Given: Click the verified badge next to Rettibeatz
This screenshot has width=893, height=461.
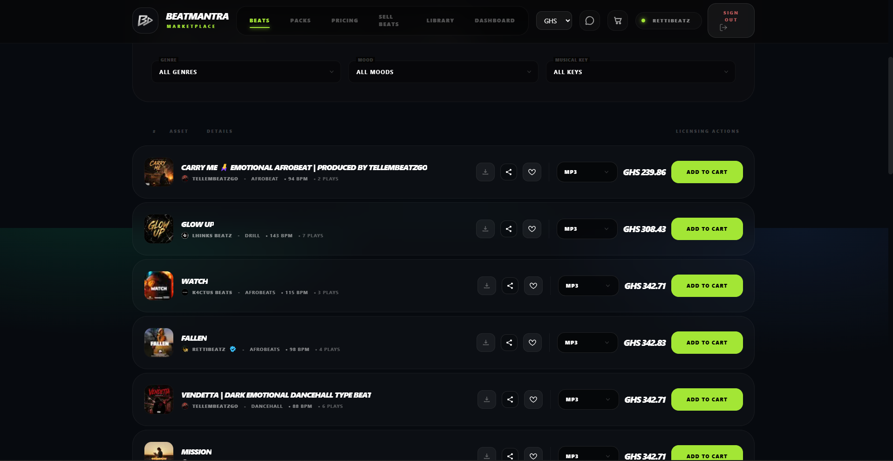Looking at the screenshot, I should pyautogui.click(x=233, y=349).
